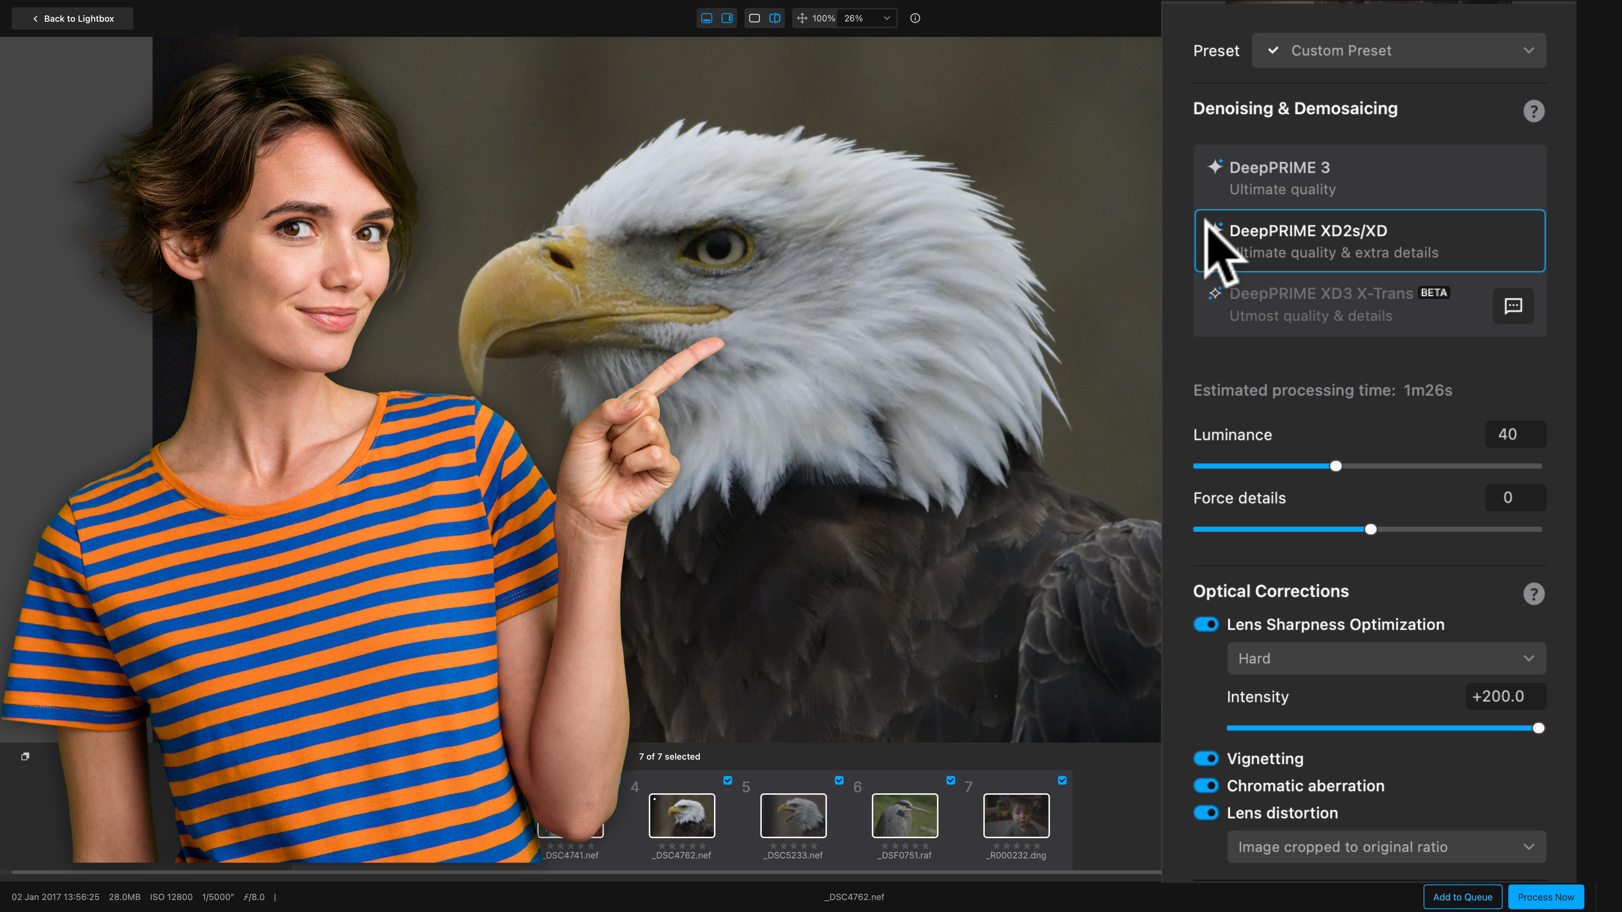Expand the Hard sharpness mode dropdown
This screenshot has height=912, width=1622.
pyautogui.click(x=1386, y=658)
